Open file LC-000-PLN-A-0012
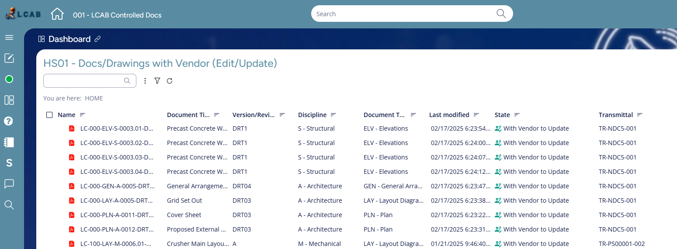Viewport: 677px width, 249px height. coord(117,229)
